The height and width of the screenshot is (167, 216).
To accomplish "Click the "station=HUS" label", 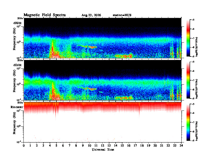I will (122, 15).
